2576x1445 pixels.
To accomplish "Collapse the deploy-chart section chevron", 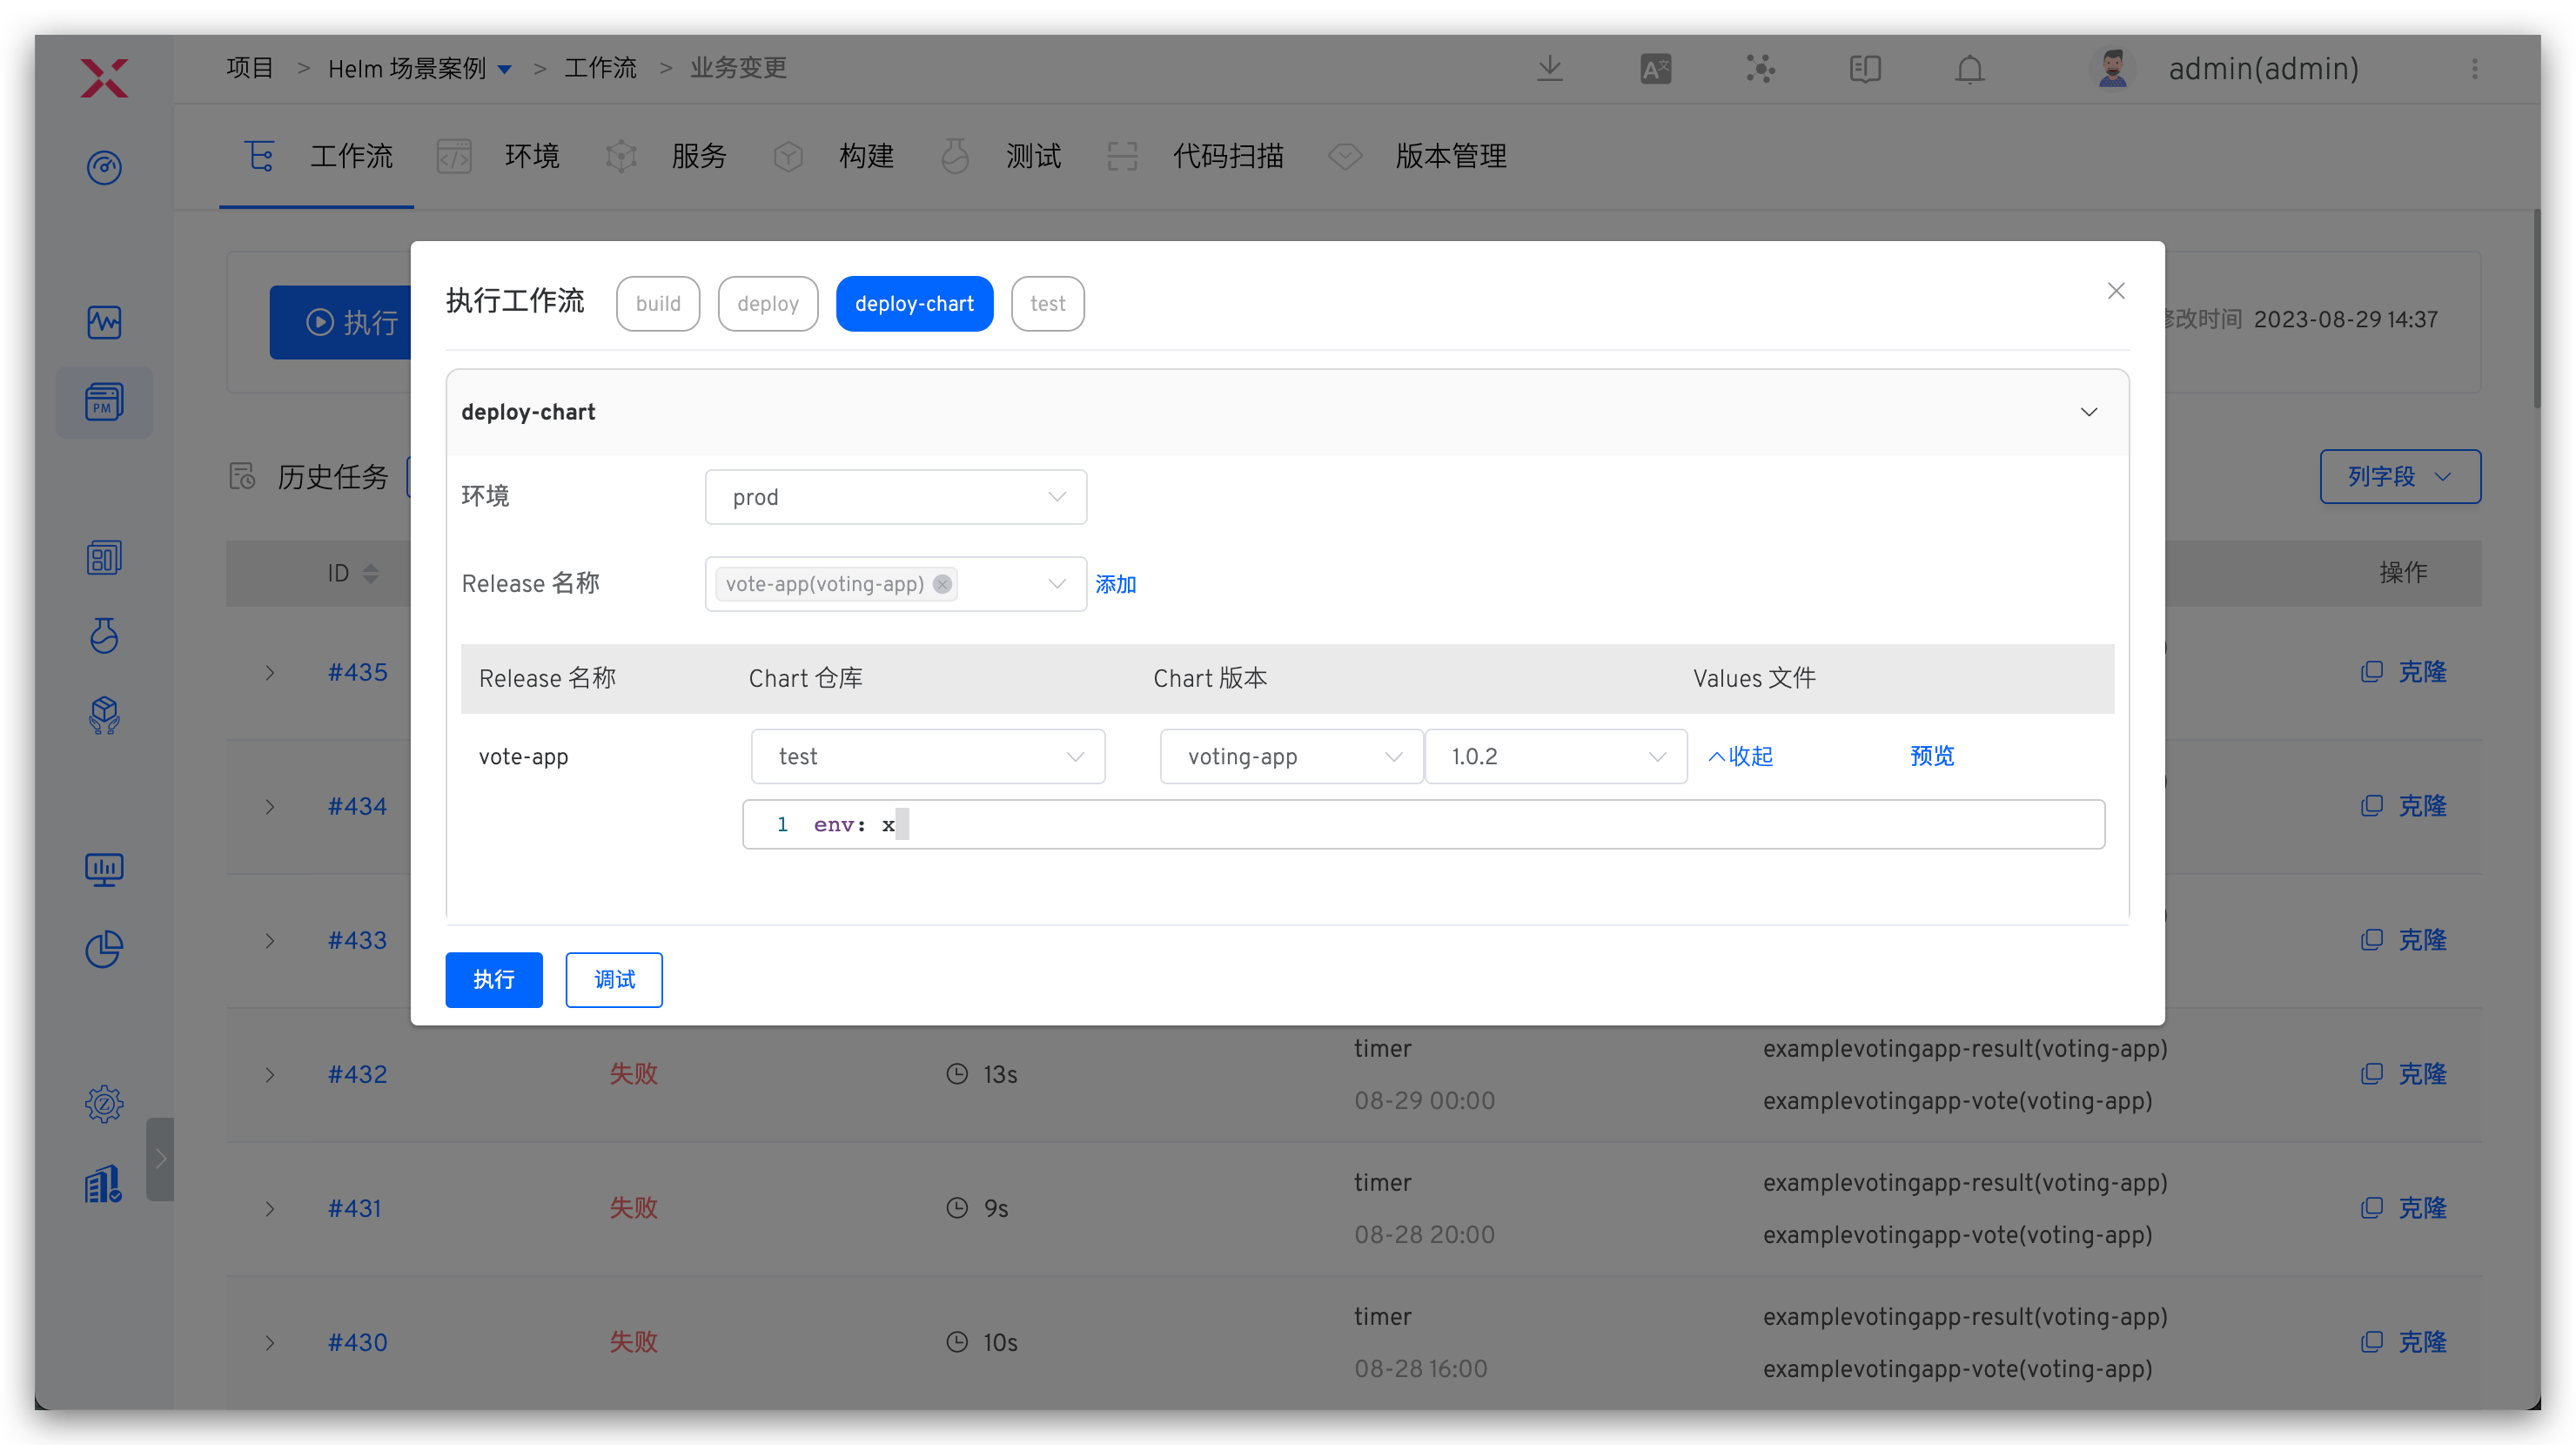I will click(2088, 412).
